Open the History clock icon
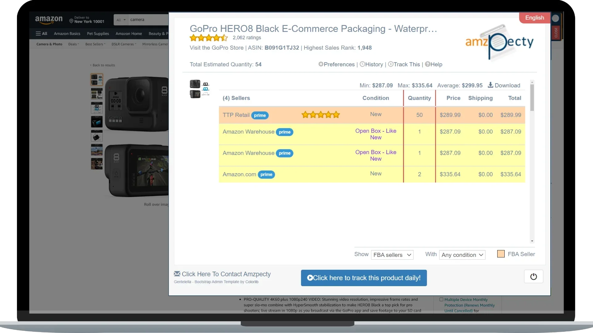 click(362, 64)
